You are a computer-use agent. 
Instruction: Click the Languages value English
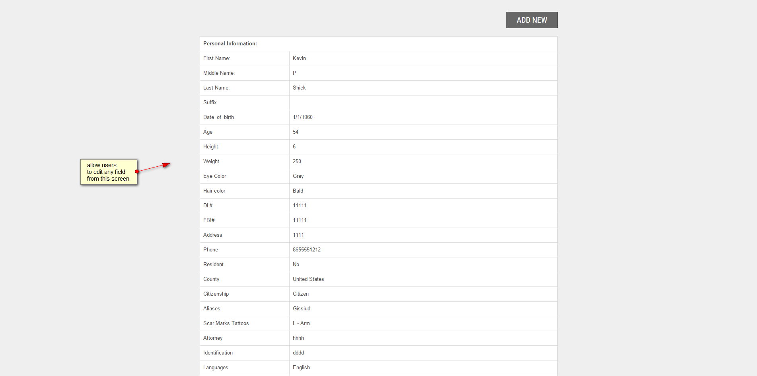301,368
